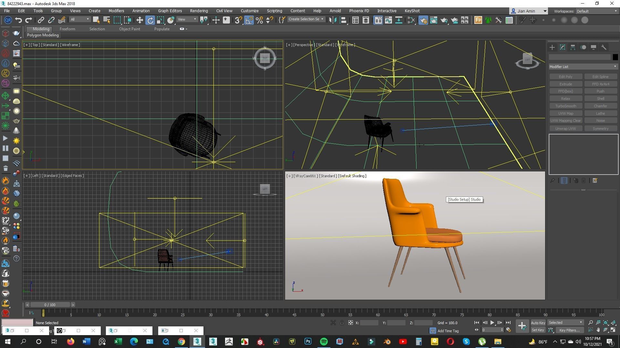Image resolution: width=620 pixels, height=348 pixels.
Task: Toggle Auto Key mode
Action: [x=538, y=323]
